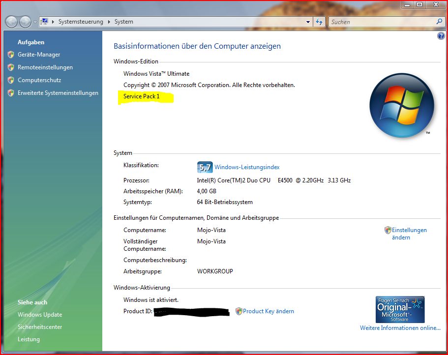Refresh the page with the refresh button
The height and width of the screenshot is (355, 448).
coord(319,22)
